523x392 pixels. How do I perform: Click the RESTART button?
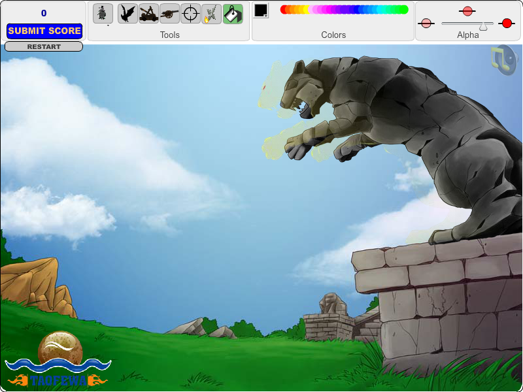[x=44, y=46]
